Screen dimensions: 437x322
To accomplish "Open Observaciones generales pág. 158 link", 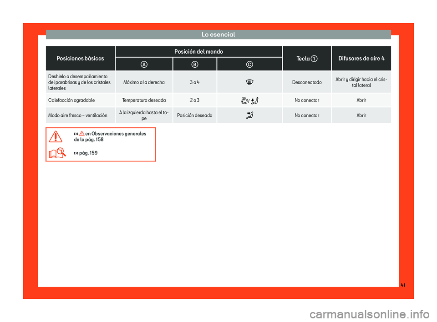I will click(x=110, y=136).
